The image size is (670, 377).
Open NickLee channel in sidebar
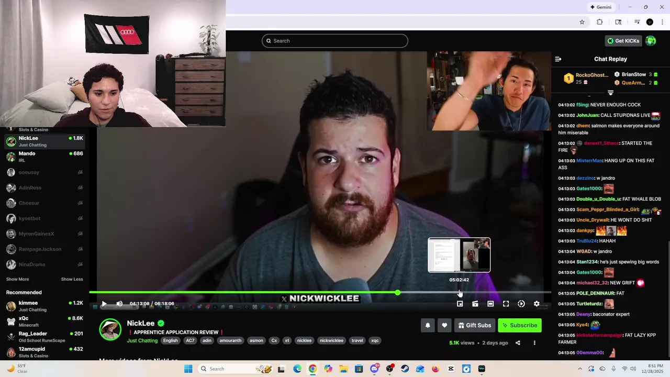44,141
